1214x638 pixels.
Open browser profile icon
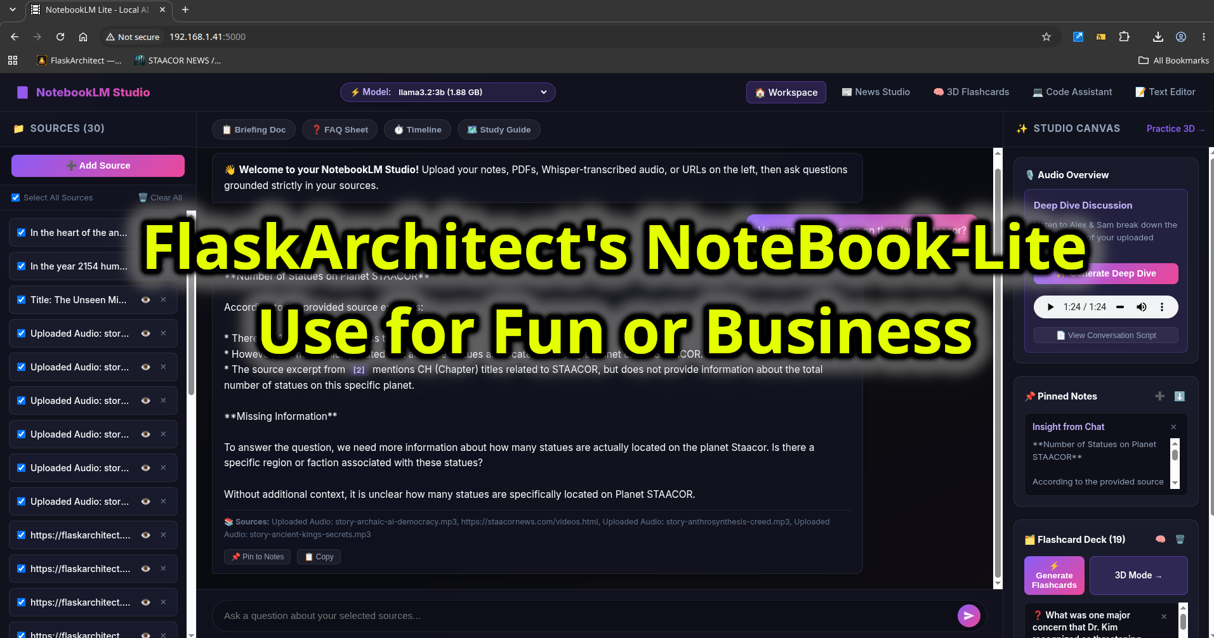[1181, 37]
